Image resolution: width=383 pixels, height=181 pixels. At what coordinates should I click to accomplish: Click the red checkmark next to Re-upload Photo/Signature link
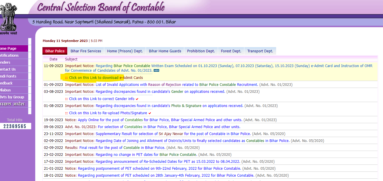[150, 113]
